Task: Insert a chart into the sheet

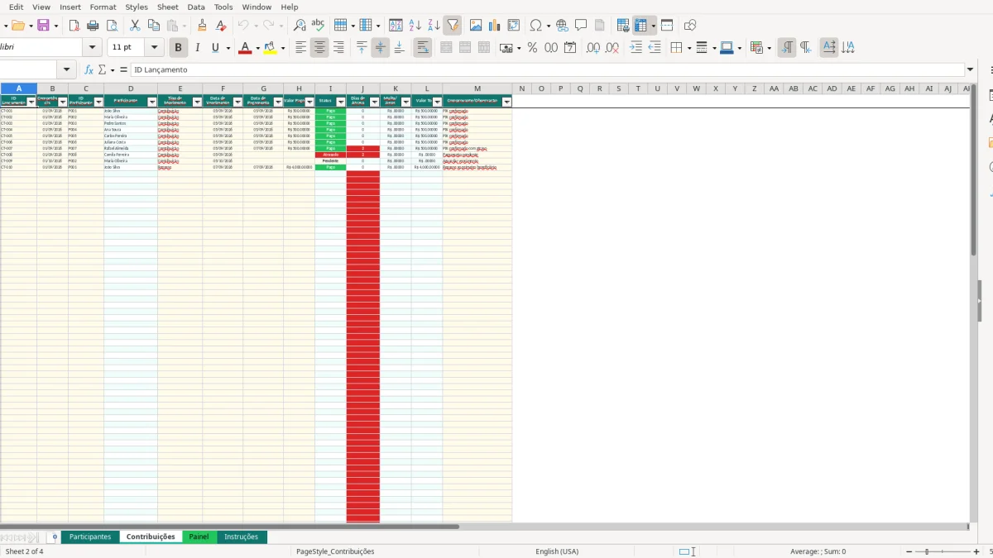Action: pyautogui.click(x=495, y=26)
